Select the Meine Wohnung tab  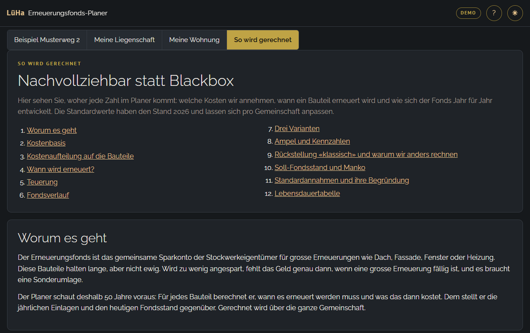(x=195, y=40)
